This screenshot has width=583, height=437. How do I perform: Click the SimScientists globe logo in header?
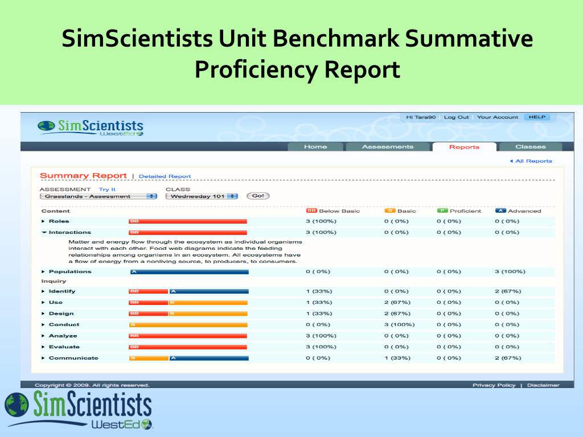tap(46, 126)
